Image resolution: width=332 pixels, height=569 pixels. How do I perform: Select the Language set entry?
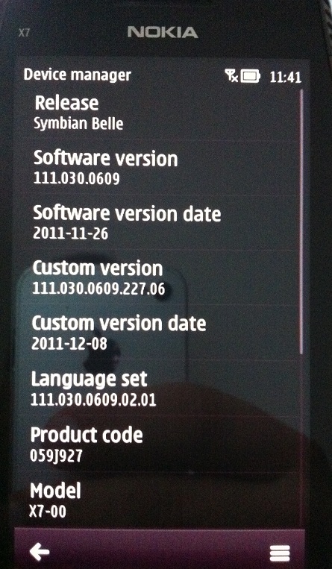click(x=158, y=388)
